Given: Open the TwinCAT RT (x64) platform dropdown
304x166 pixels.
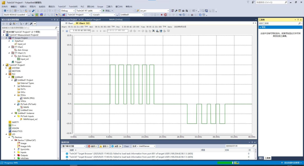Looking at the screenshot, I should tap(88, 11).
